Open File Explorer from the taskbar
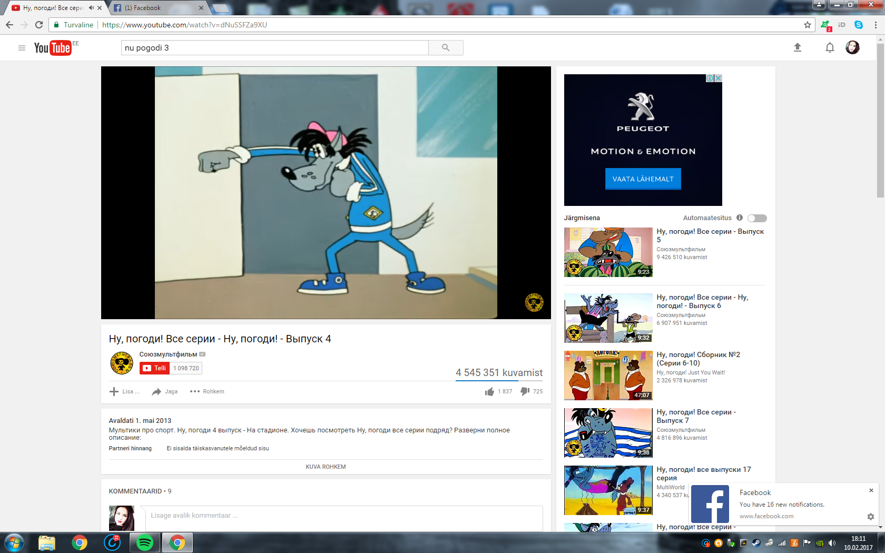The image size is (885, 553). point(47,542)
